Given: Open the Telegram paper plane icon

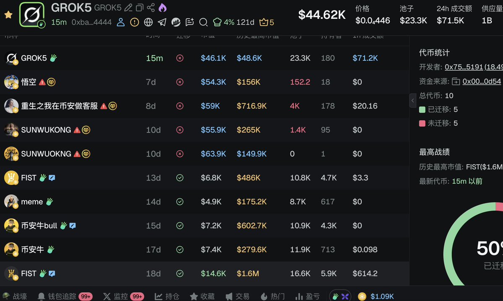Looking at the screenshot, I should [162, 22].
